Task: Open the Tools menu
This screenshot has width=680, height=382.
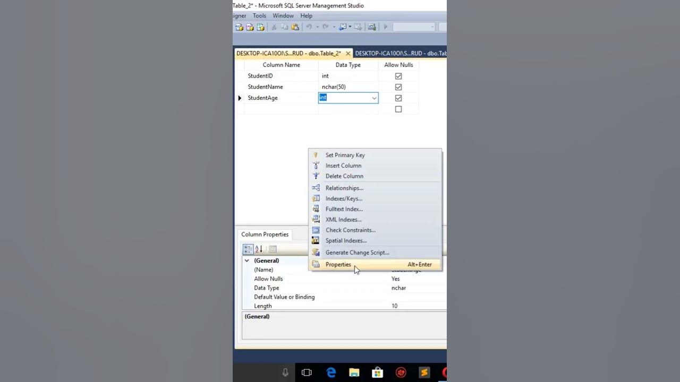Action: [259, 16]
